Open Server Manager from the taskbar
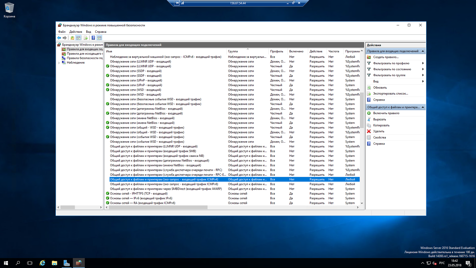Image resolution: width=476 pixels, height=268 pixels. click(x=66, y=263)
